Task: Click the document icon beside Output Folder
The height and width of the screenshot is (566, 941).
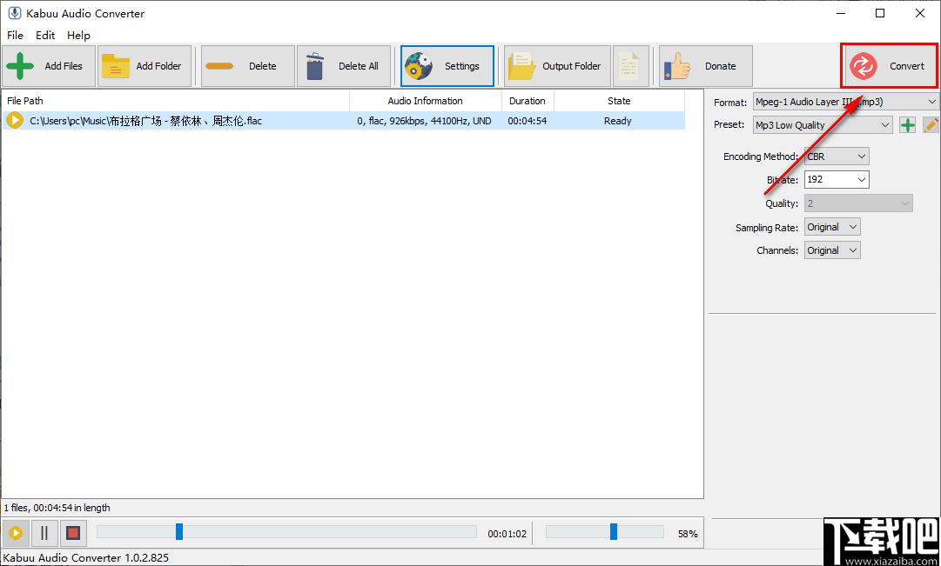Action: pyautogui.click(x=631, y=66)
